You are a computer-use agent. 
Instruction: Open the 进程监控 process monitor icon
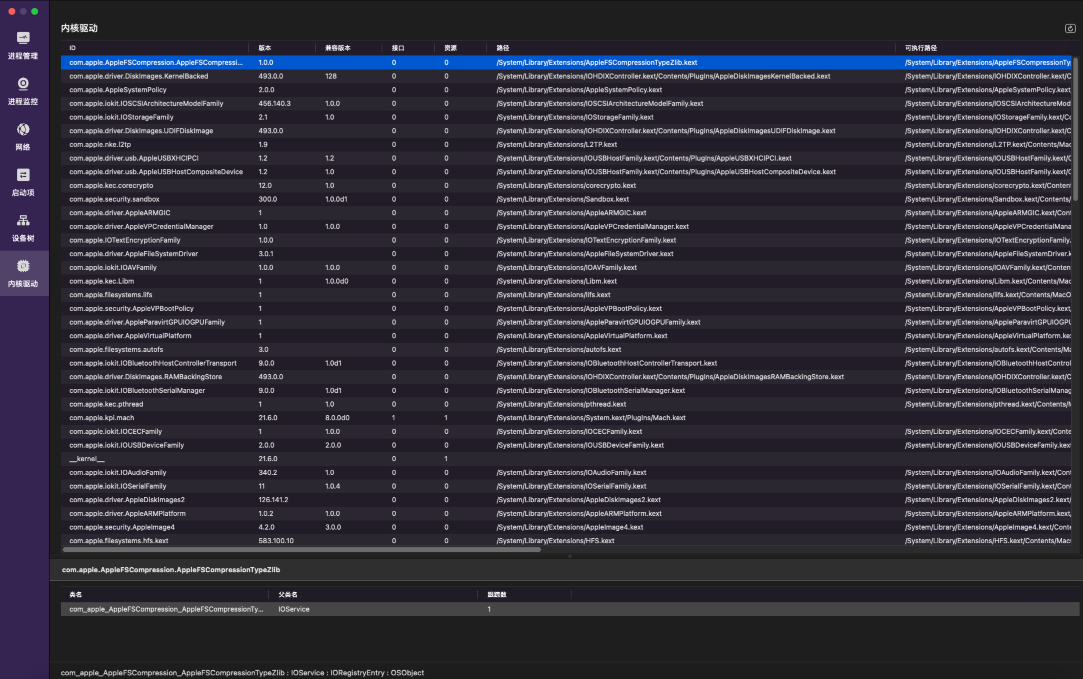tap(23, 84)
